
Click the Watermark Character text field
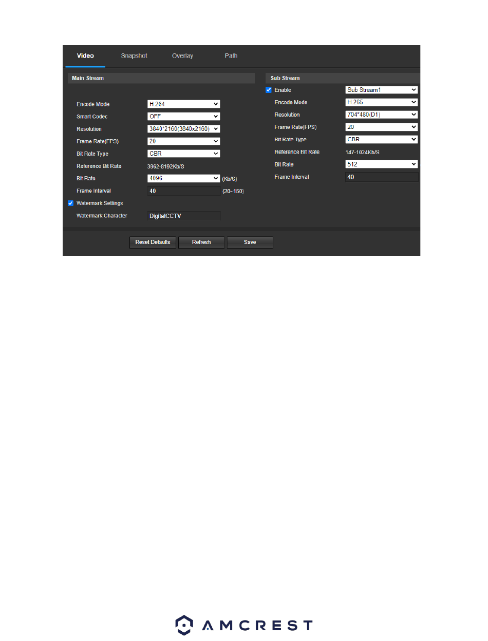tap(184, 216)
